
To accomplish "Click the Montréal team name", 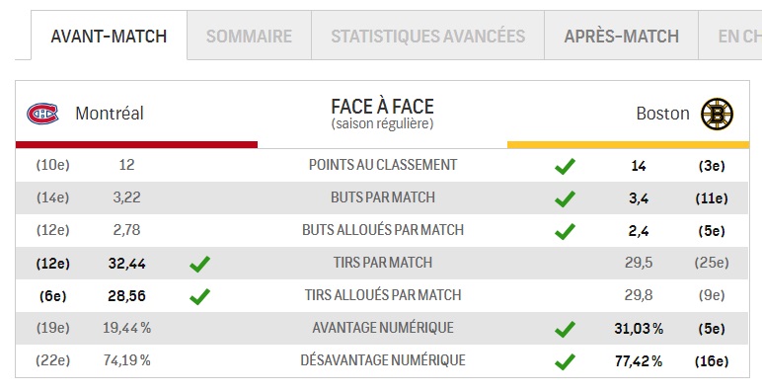I will coord(110,114).
